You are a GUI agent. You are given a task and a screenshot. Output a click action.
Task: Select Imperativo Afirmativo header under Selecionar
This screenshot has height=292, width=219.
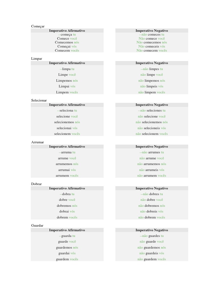(x=67, y=105)
